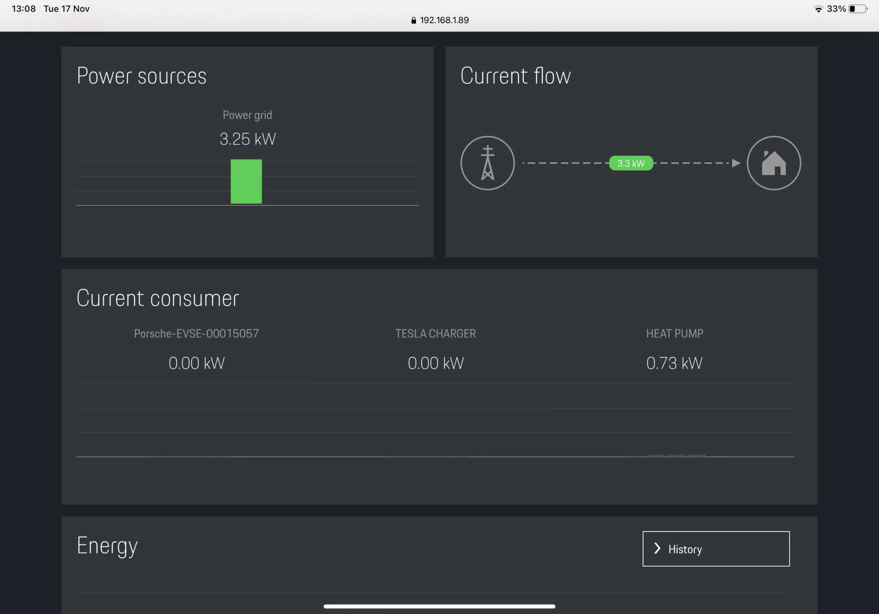The image size is (879, 614).
Task: Click the power grid pylon icon
Action: 488,163
